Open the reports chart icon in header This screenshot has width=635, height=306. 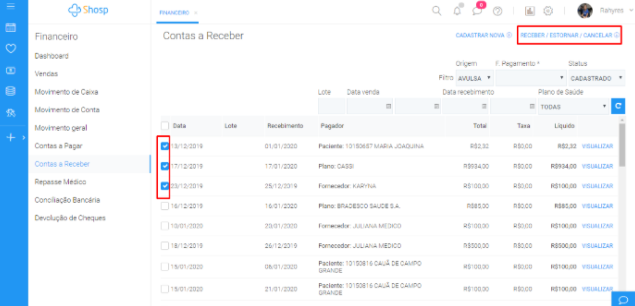pos(530,11)
